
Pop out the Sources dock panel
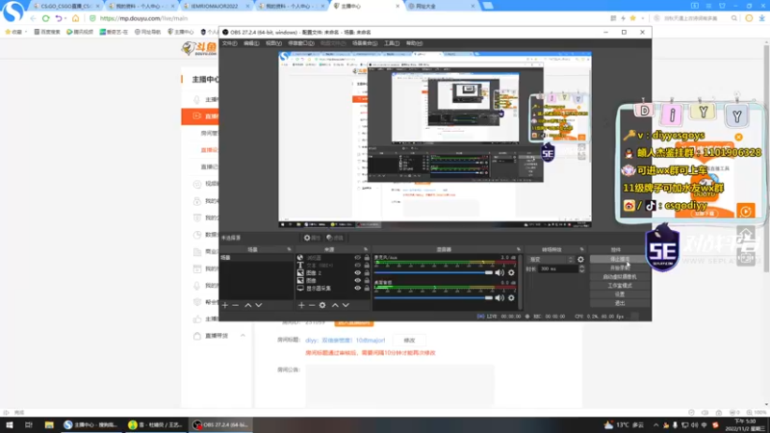(366, 249)
